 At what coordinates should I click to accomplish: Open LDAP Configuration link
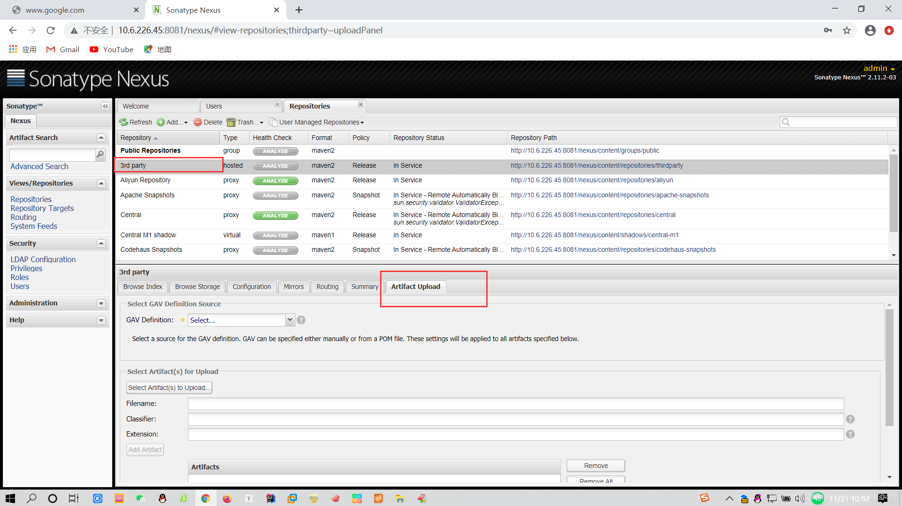[43, 259]
